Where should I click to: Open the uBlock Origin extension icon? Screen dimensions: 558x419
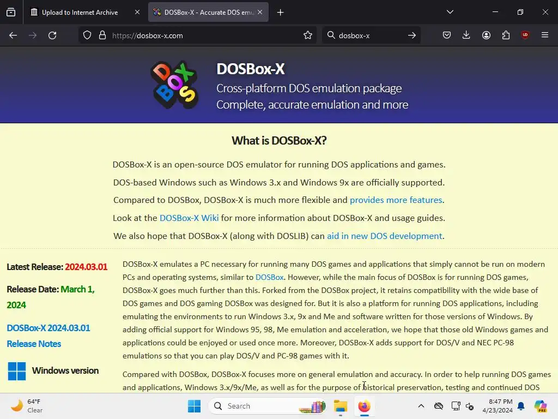525,34
